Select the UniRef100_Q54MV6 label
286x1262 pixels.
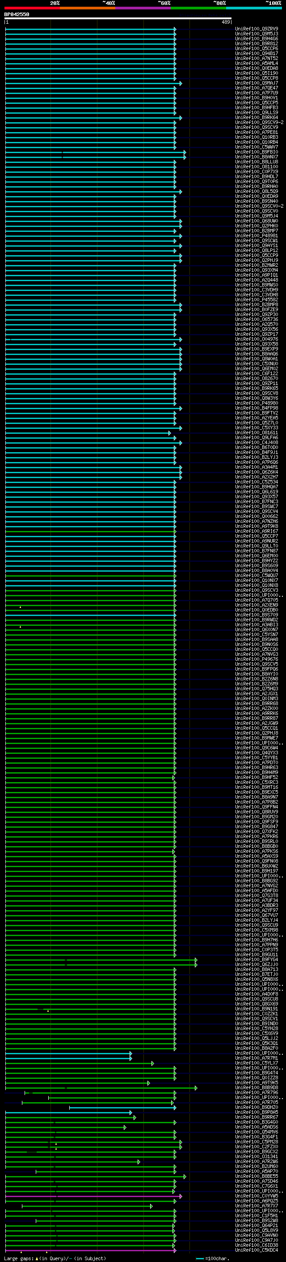[x=257, y=1132]
